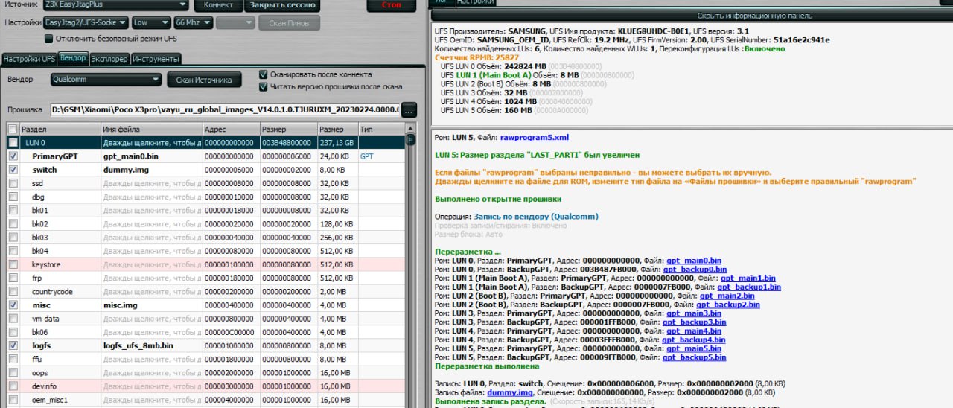Image resolution: width=953 pixels, height=408 pixels.
Task: Uncheck 'Сканировать после коннекта'
Action: (264, 74)
